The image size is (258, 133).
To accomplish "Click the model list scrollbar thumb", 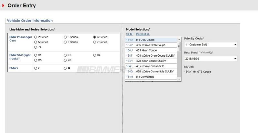I will coord(179,46).
